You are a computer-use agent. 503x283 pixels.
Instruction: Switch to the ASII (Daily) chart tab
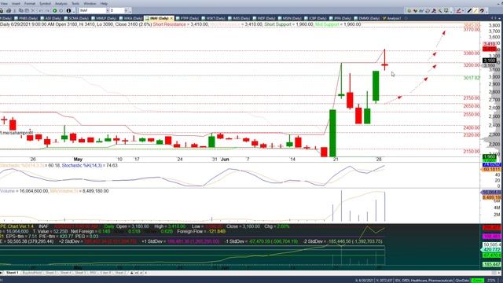(x=51, y=18)
